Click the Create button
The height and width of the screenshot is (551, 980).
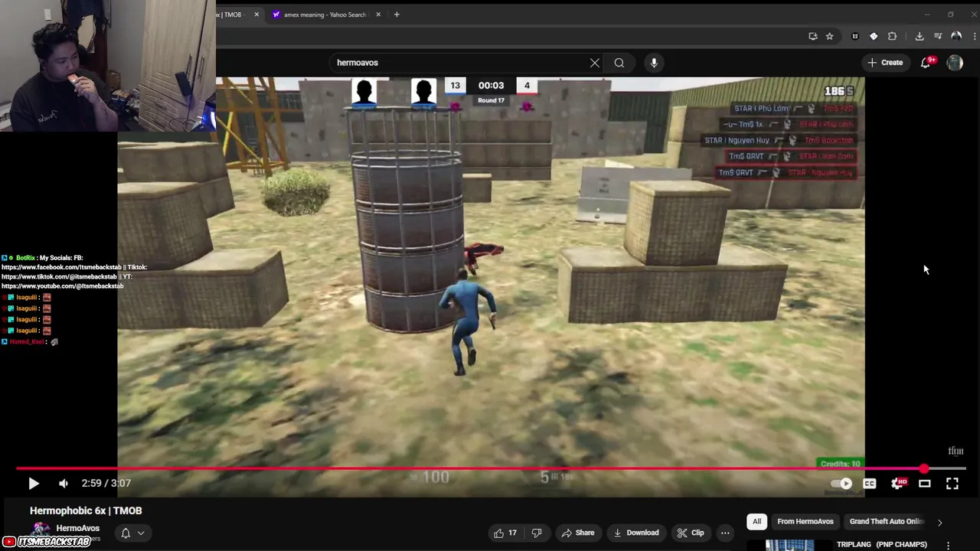coord(885,63)
